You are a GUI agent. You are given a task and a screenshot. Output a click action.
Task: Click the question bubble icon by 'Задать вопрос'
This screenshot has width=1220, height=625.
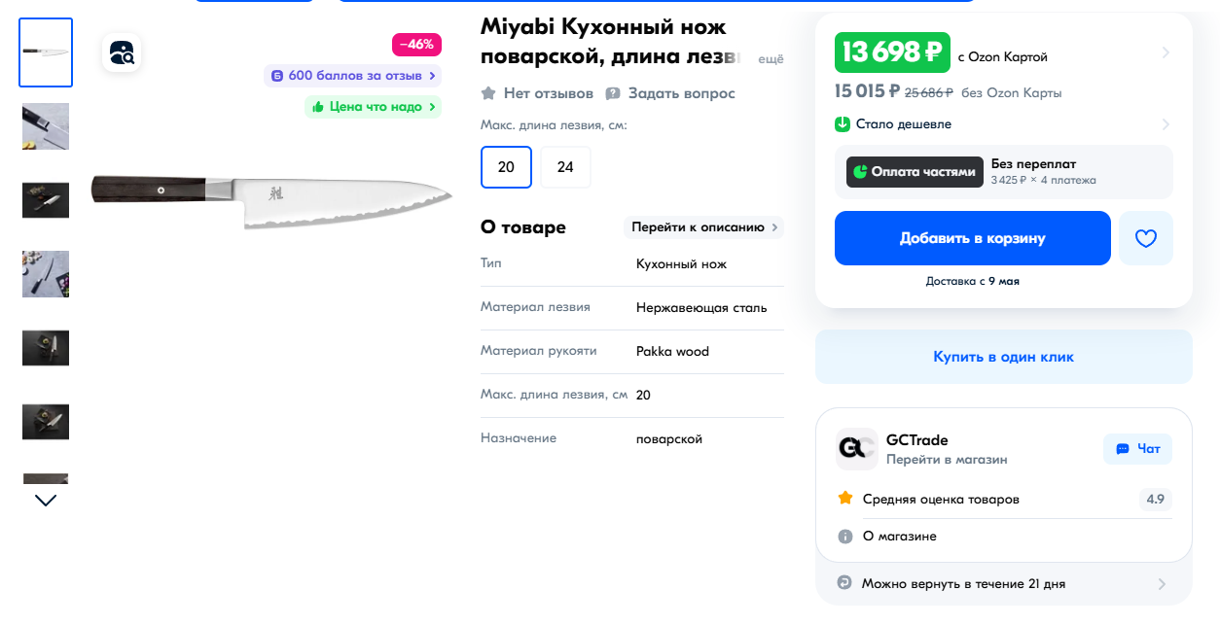pyautogui.click(x=613, y=93)
